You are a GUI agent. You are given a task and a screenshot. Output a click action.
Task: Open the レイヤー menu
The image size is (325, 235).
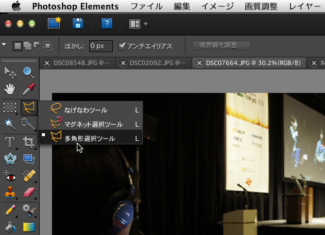click(305, 7)
